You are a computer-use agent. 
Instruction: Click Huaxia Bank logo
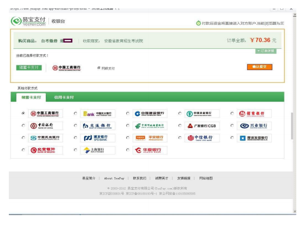coord(150,150)
